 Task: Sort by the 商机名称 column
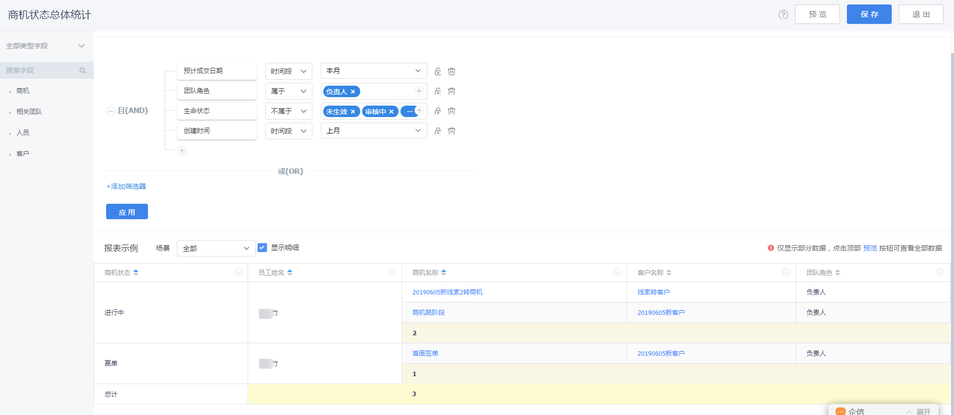tap(444, 273)
